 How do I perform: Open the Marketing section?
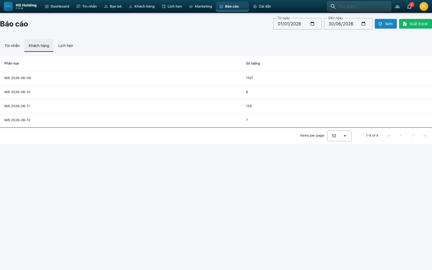click(201, 6)
